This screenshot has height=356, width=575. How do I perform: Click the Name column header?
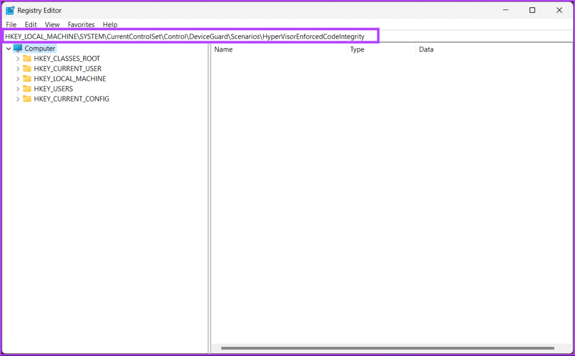[x=223, y=49]
